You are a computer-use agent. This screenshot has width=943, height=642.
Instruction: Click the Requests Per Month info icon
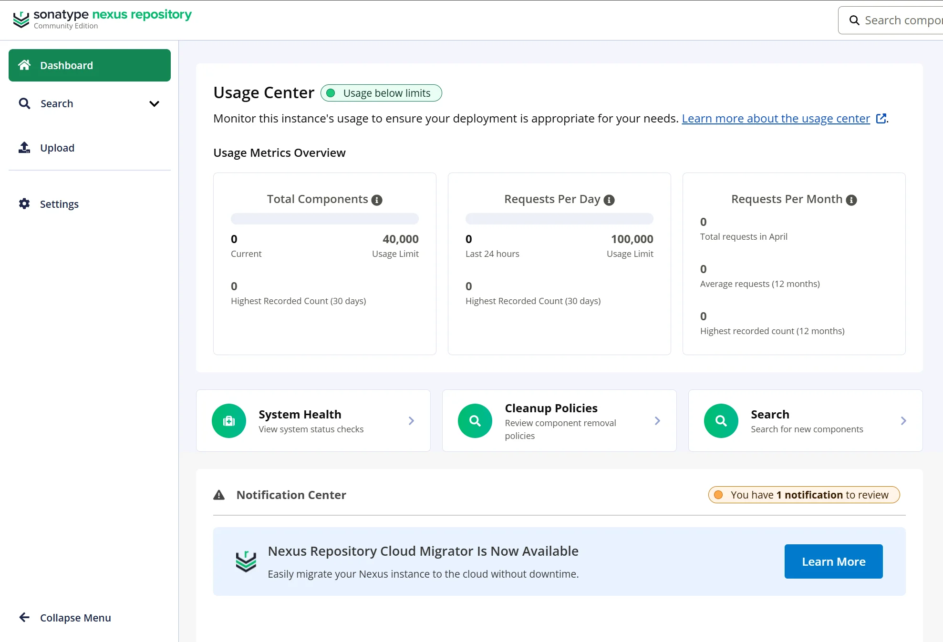coord(851,200)
